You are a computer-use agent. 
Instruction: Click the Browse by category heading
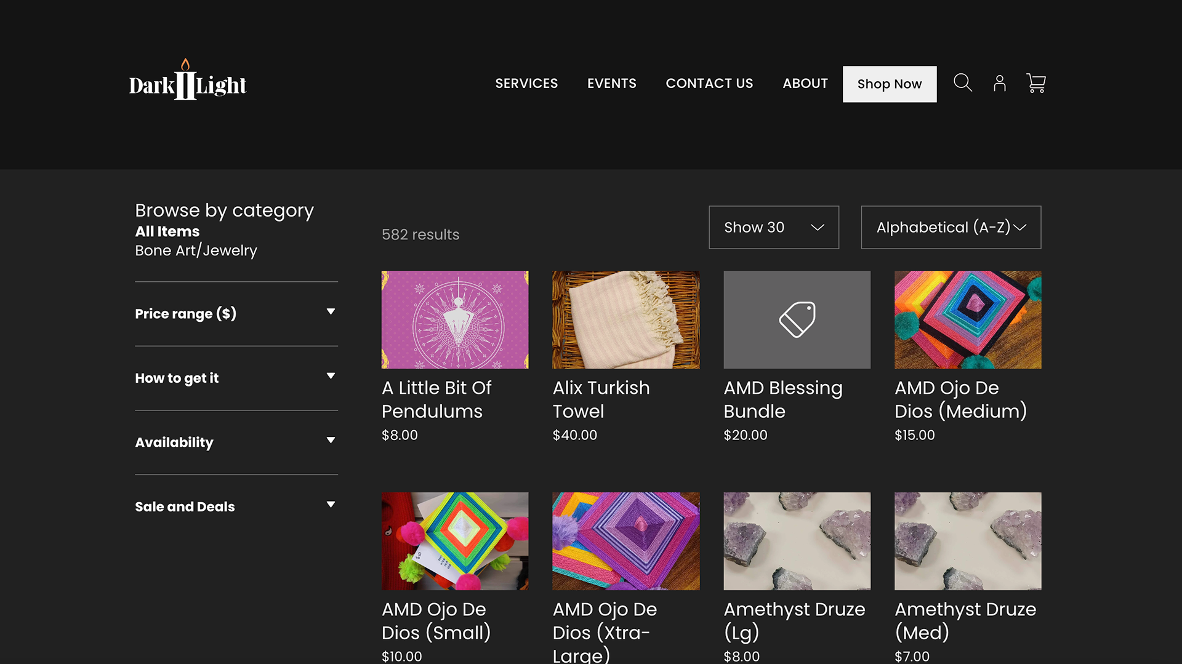click(x=224, y=210)
